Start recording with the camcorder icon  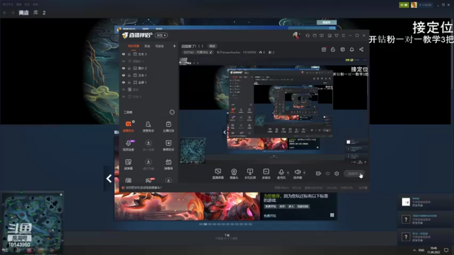[x=318, y=173]
